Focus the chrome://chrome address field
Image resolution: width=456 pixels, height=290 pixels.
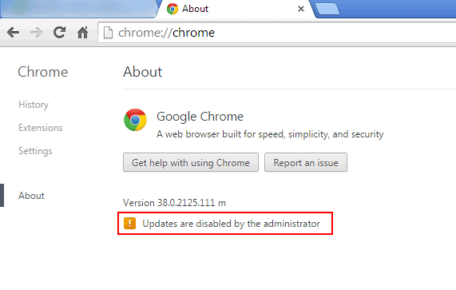coord(278,33)
